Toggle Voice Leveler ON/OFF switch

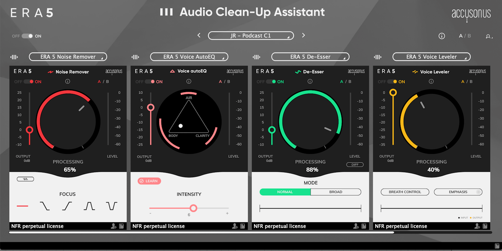(393, 82)
